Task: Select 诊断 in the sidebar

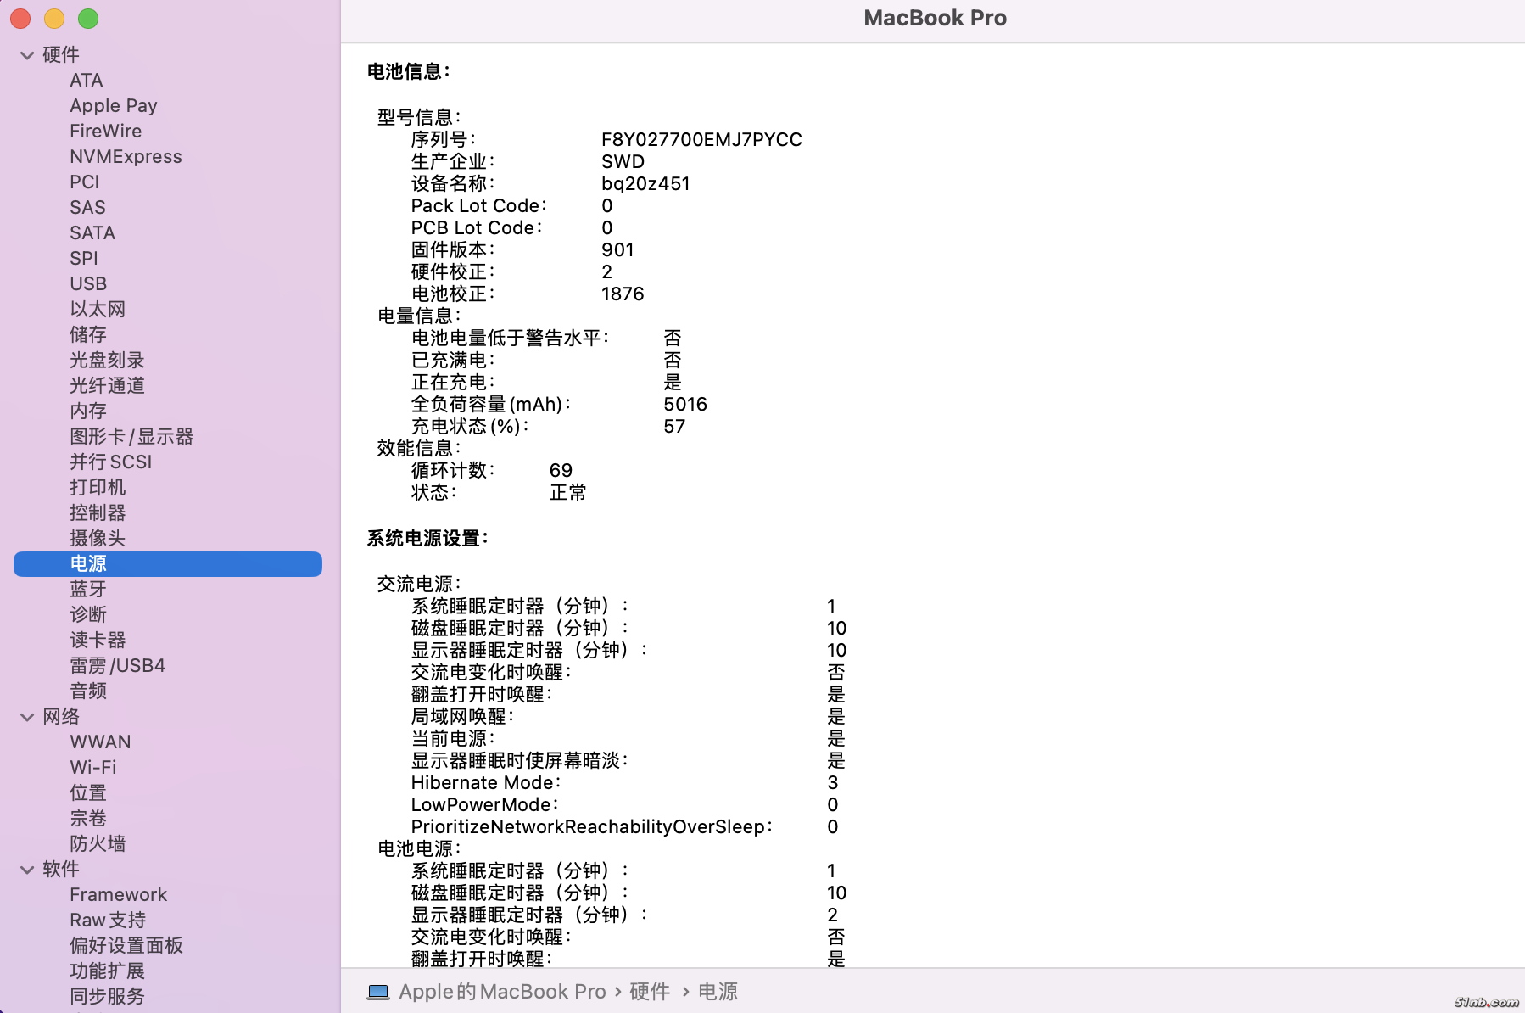Action: coord(88,615)
